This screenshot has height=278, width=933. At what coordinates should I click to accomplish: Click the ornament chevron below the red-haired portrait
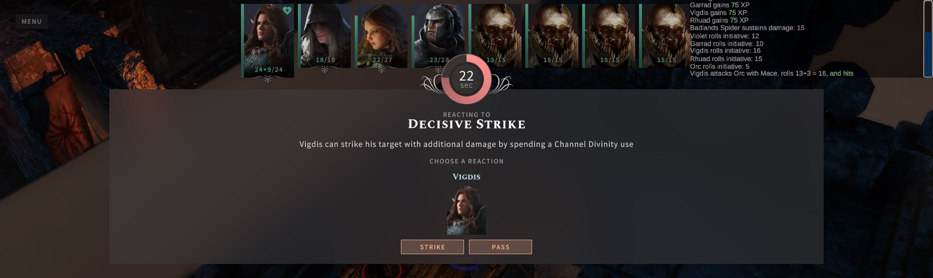[x=381, y=70]
